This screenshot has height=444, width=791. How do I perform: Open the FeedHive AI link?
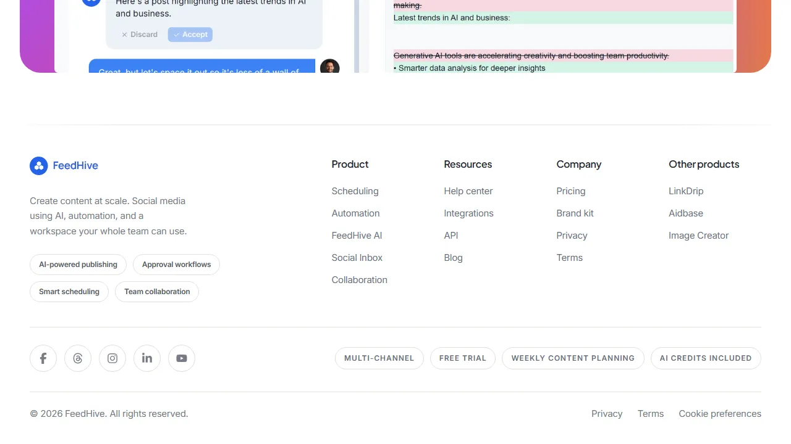(357, 236)
